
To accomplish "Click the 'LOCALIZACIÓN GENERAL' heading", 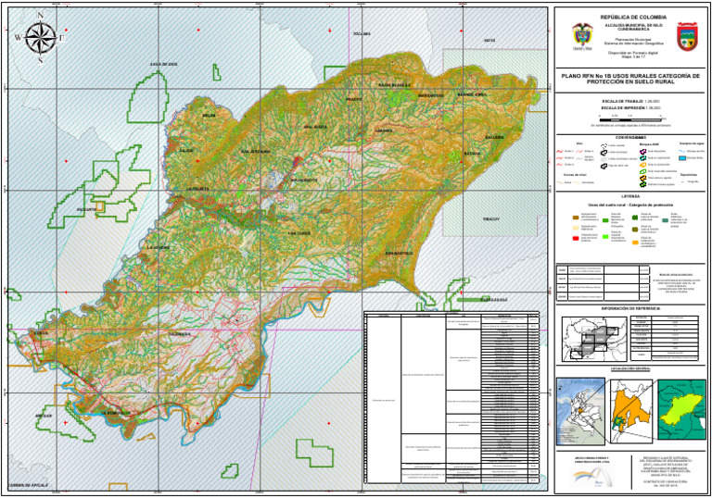I will [630, 368].
